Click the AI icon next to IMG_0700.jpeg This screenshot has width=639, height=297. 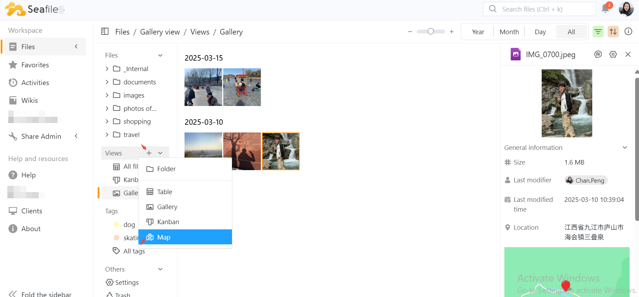(598, 54)
